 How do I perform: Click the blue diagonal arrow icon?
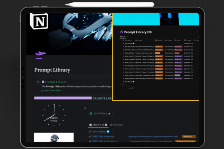[85, 109]
